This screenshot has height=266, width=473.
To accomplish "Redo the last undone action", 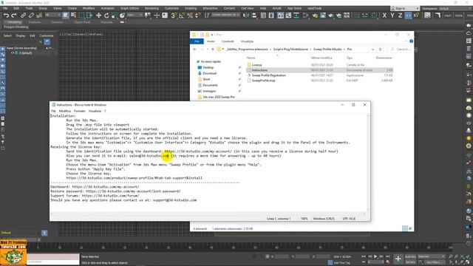I will (14, 16).
